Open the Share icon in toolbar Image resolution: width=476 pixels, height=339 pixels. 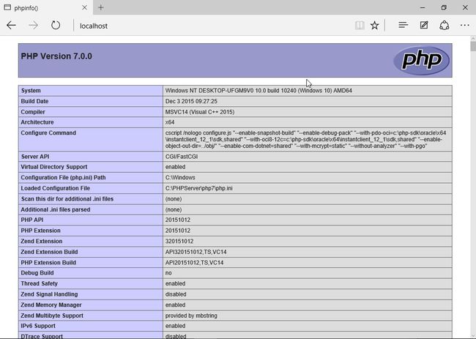445,26
